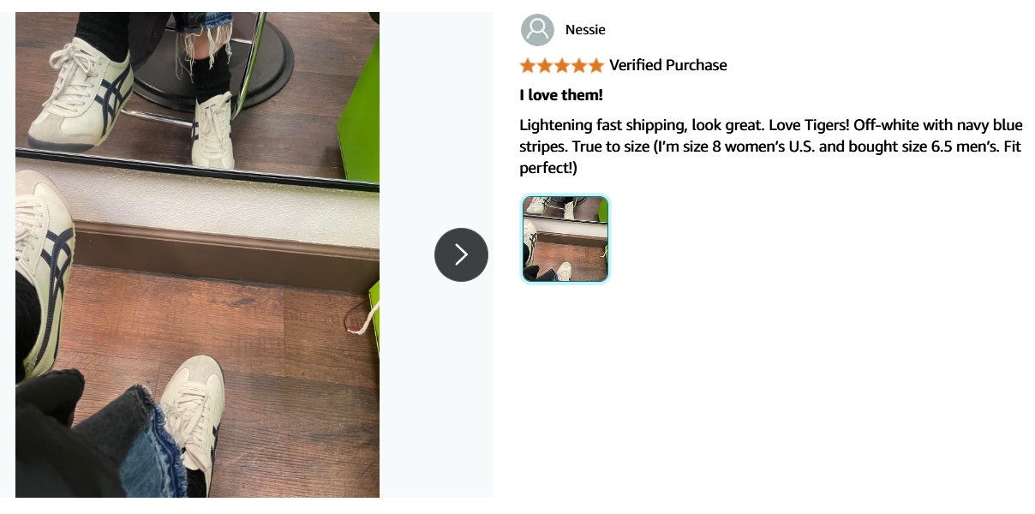The image size is (1035, 514).
Task: Click the fifth orange rating star
Action: [x=596, y=65]
